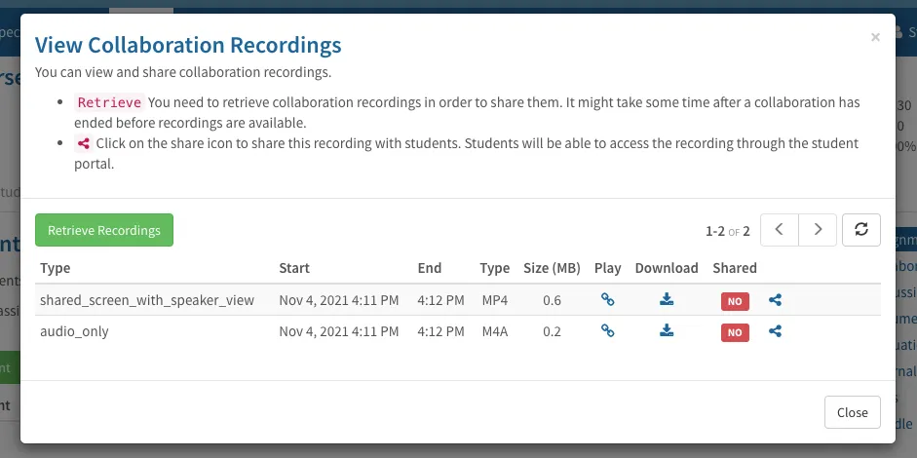917x458 pixels.
Task: Download the audio_only M4A recording
Action: [x=667, y=330]
